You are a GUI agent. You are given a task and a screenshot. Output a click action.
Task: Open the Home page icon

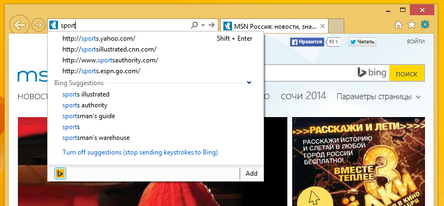[x=398, y=25]
